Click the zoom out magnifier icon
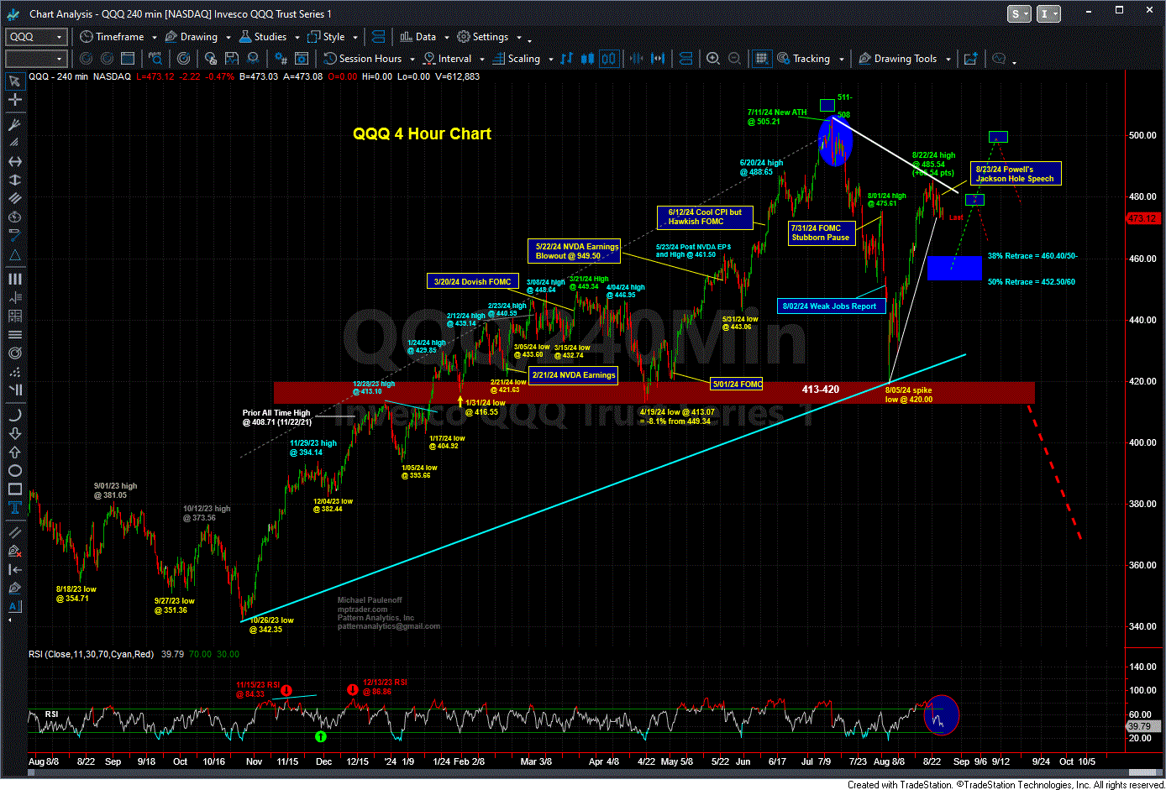The width and height of the screenshot is (1166, 790). pos(734,59)
